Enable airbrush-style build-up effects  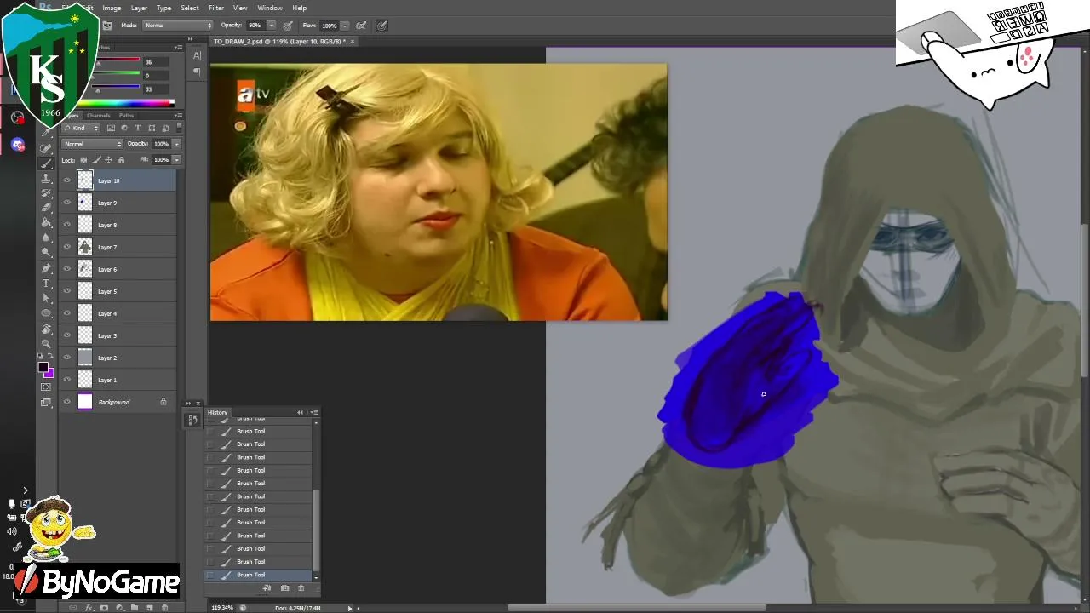pos(361,26)
